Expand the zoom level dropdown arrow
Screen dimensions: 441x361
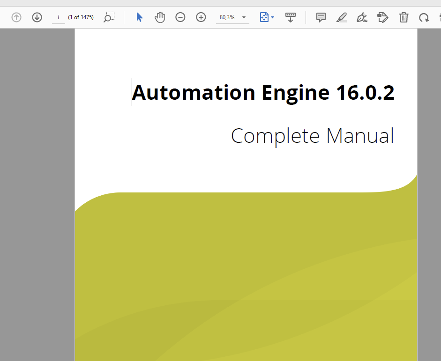coord(244,17)
